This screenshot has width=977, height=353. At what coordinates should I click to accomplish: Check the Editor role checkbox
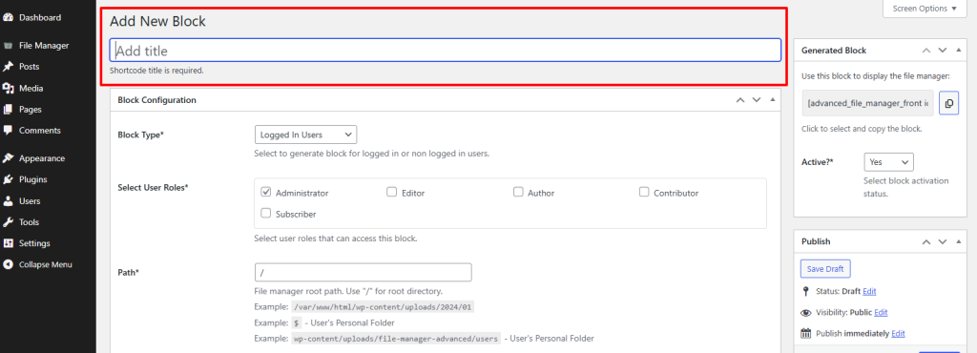392,193
